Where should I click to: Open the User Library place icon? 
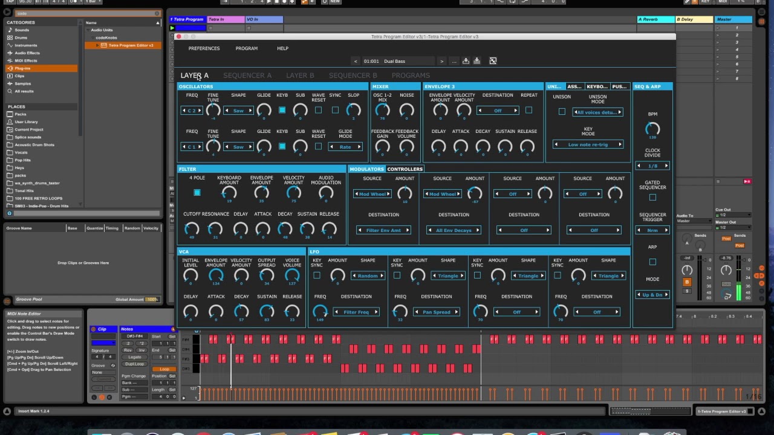pos(10,121)
